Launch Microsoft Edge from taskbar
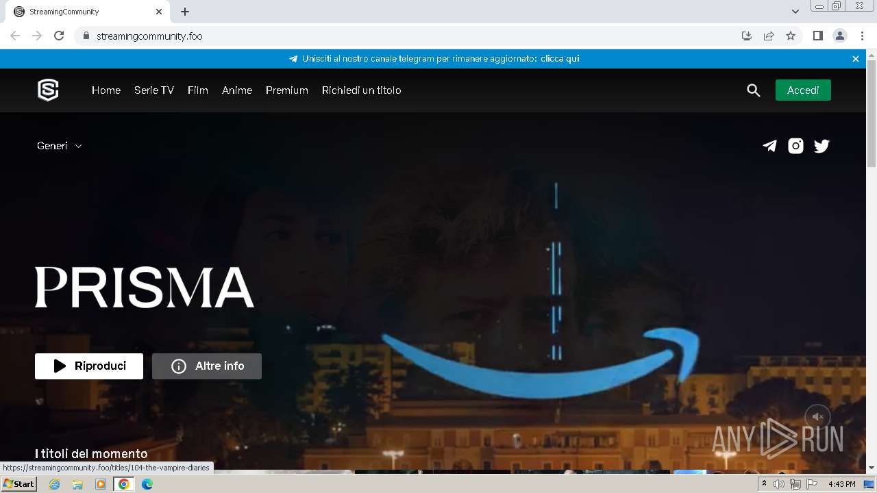The image size is (877, 493). tap(147, 484)
